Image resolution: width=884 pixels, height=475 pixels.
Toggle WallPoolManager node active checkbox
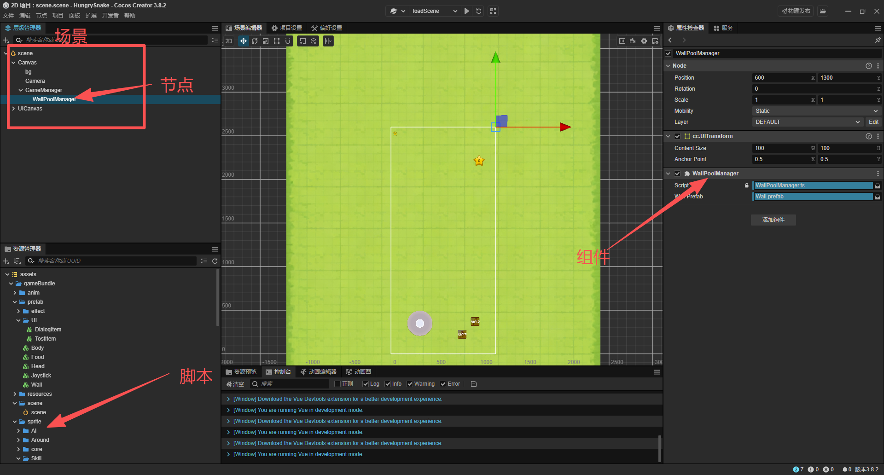click(669, 53)
